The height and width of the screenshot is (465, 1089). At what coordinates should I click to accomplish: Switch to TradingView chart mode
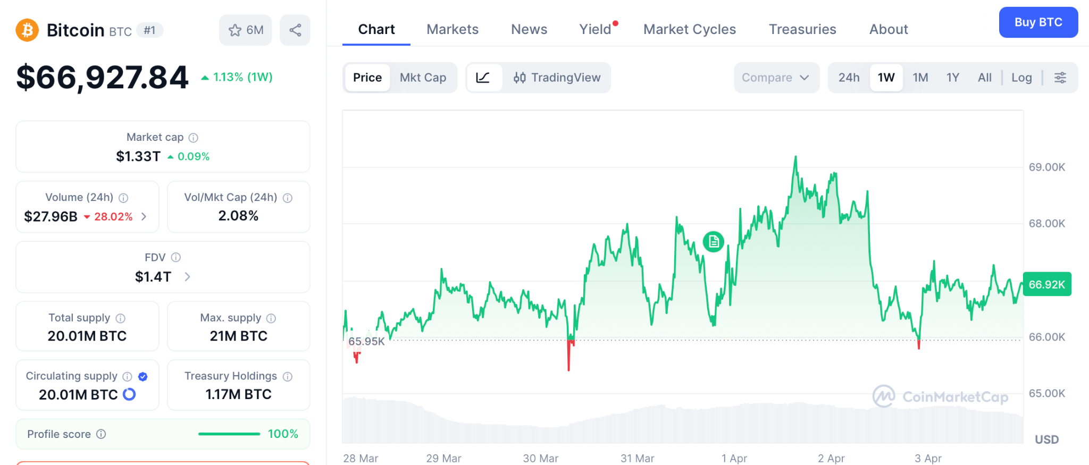pyautogui.click(x=557, y=78)
